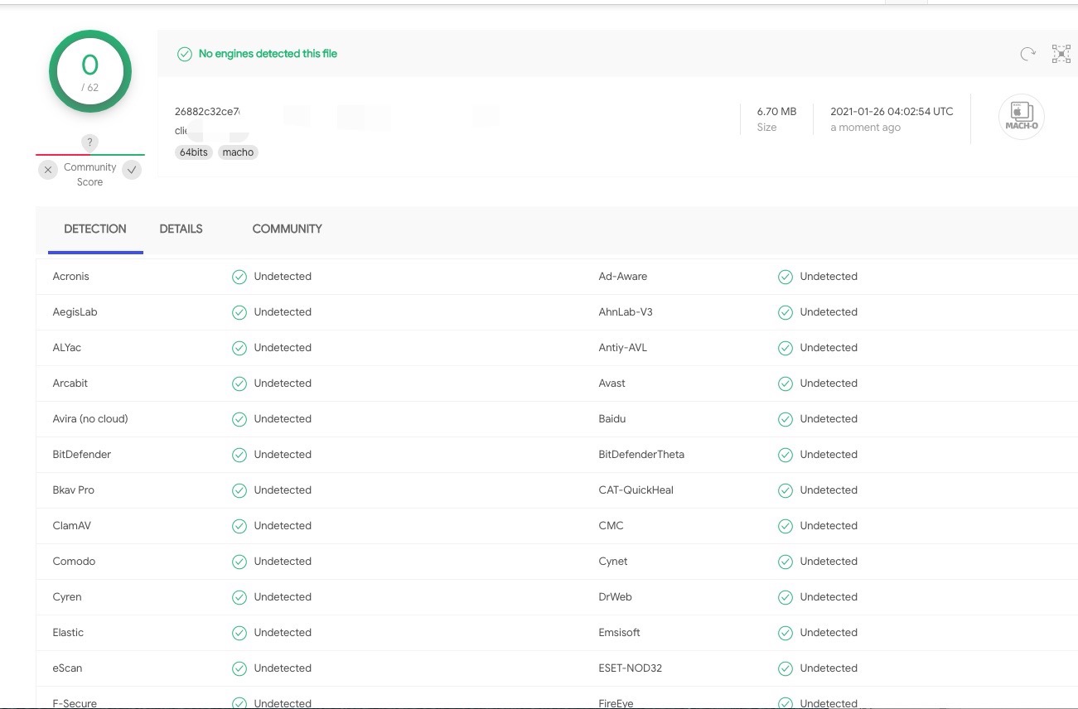1078x709 pixels.
Task: Click the Cyren undetected check icon
Action: coord(239,597)
